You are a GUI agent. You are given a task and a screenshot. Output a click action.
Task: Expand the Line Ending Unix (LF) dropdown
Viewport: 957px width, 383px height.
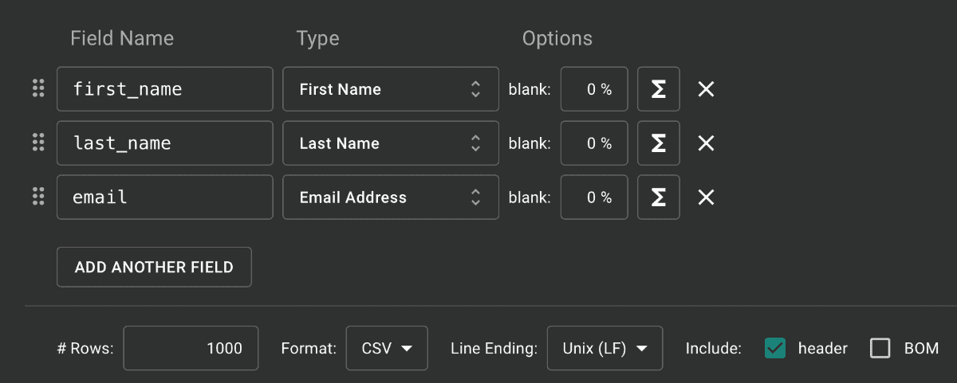pos(605,348)
